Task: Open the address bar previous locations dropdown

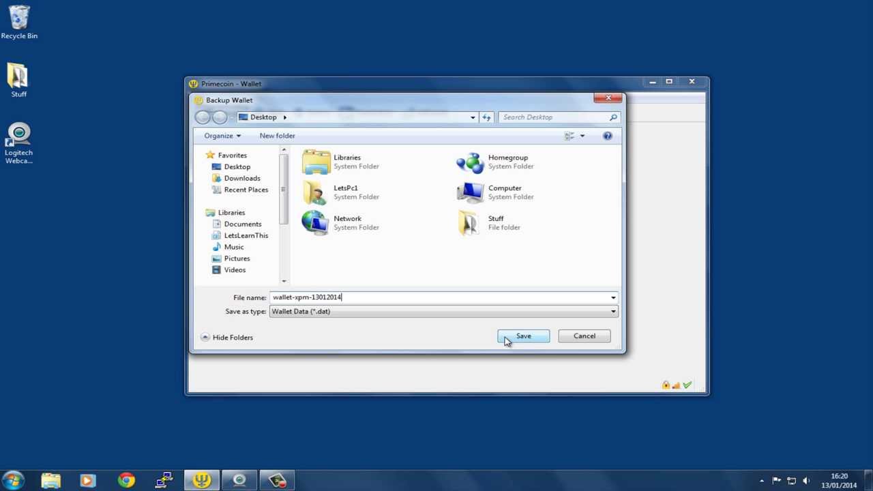Action: pyautogui.click(x=473, y=117)
